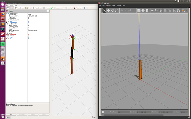Expand the Links node under RobotModel

point(8,33)
